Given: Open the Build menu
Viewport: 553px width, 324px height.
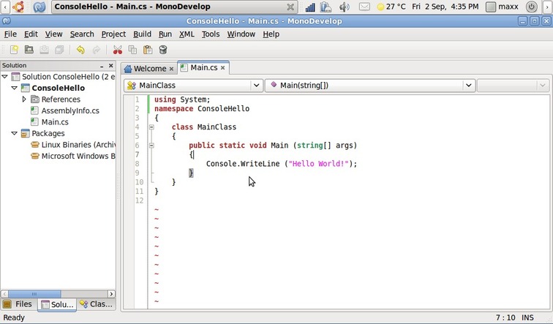Looking at the screenshot, I should (142, 34).
